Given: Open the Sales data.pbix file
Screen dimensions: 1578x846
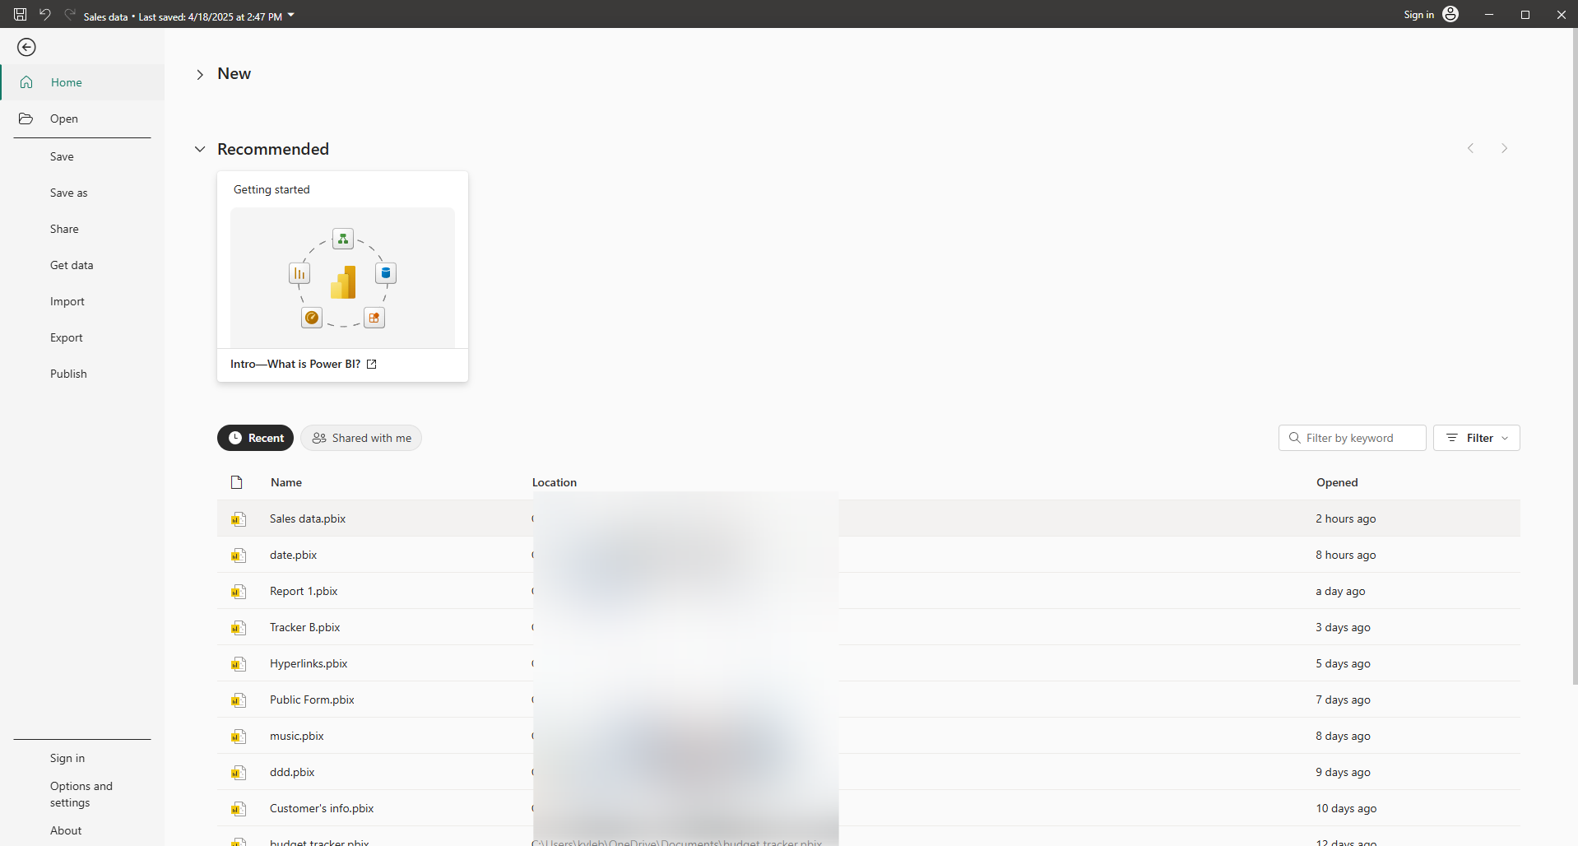Looking at the screenshot, I should point(308,518).
